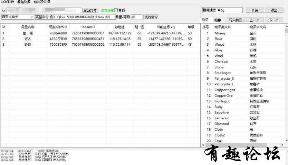Viewport: 288px width, 165px height.
Task: Click item list scroll-down arrow
Action: click(286, 141)
